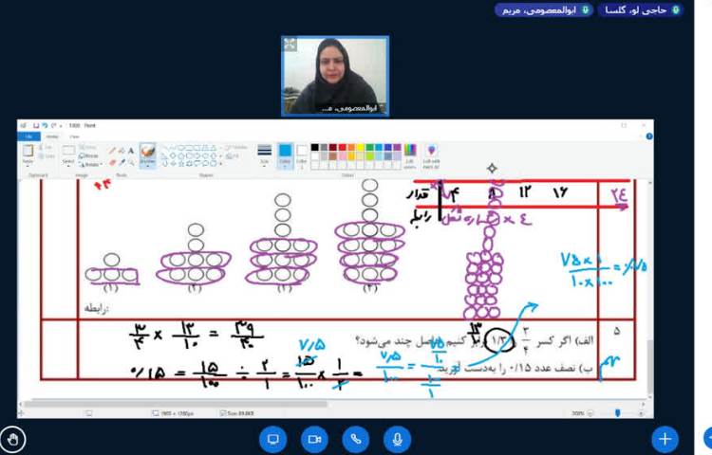Viewport: 712px width, 455px height.
Task: Open the shape Fill dropdown
Action: 233,156
